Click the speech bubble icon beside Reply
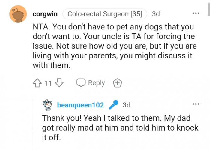 coord(81,83)
